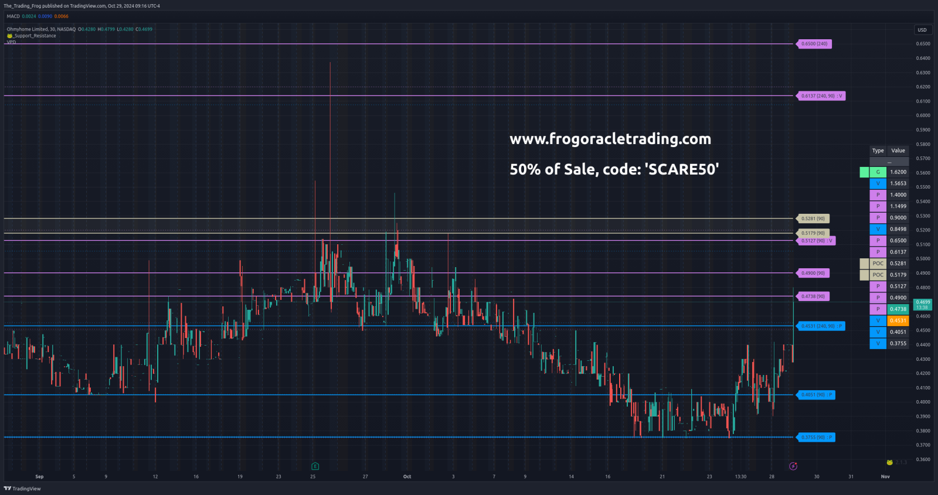This screenshot has width=938, height=495.
Task: Click the table value cell 0.6500
Action: [x=898, y=241]
